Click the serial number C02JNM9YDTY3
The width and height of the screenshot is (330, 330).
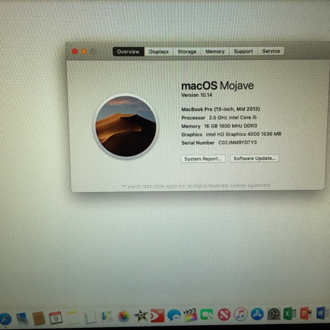238,142
